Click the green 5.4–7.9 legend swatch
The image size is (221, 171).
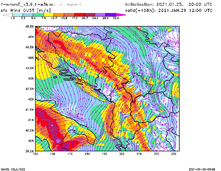[x=38, y=15]
